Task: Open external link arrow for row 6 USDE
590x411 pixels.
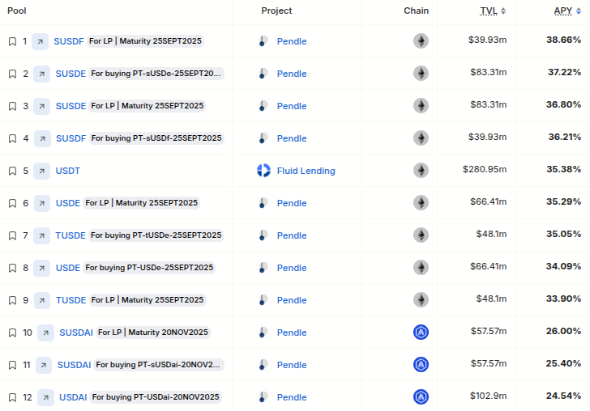Action: pos(42,203)
